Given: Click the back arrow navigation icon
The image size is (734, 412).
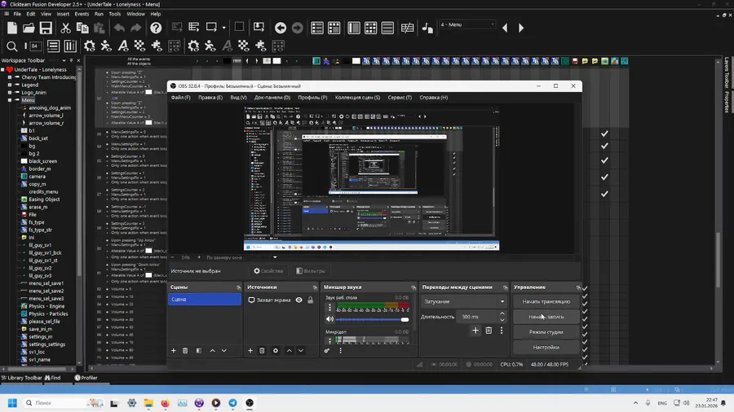Looking at the screenshot, I should [x=281, y=28].
